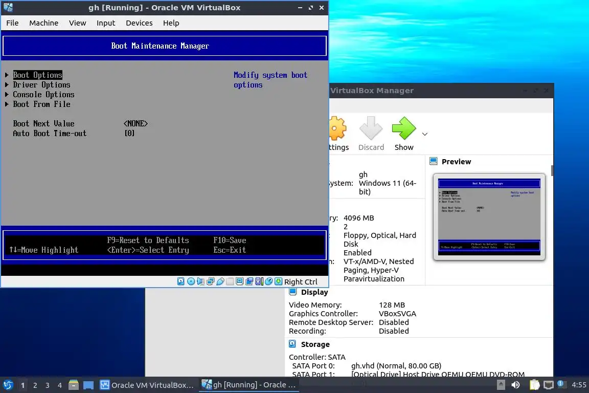Click the Display section header
Image resolution: width=589 pixels, height=393 pixels.
coord(314,292)
